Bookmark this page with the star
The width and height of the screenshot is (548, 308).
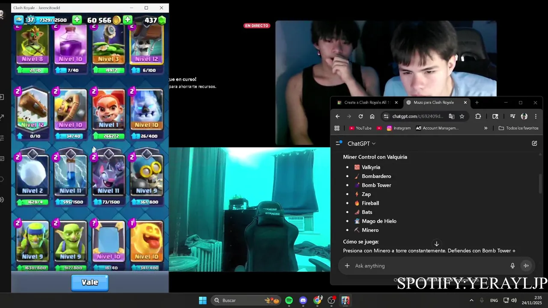[x=462, y=116]
